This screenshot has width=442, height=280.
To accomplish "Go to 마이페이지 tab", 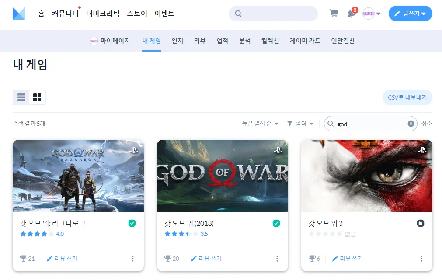I will 110,41.
